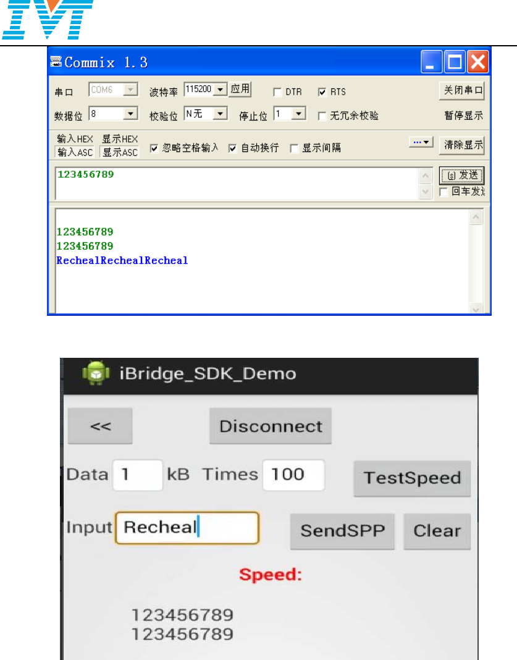Screen dimensions: 517x660
Task: Click 清除显示 to clear display
Action: [462, 145]
